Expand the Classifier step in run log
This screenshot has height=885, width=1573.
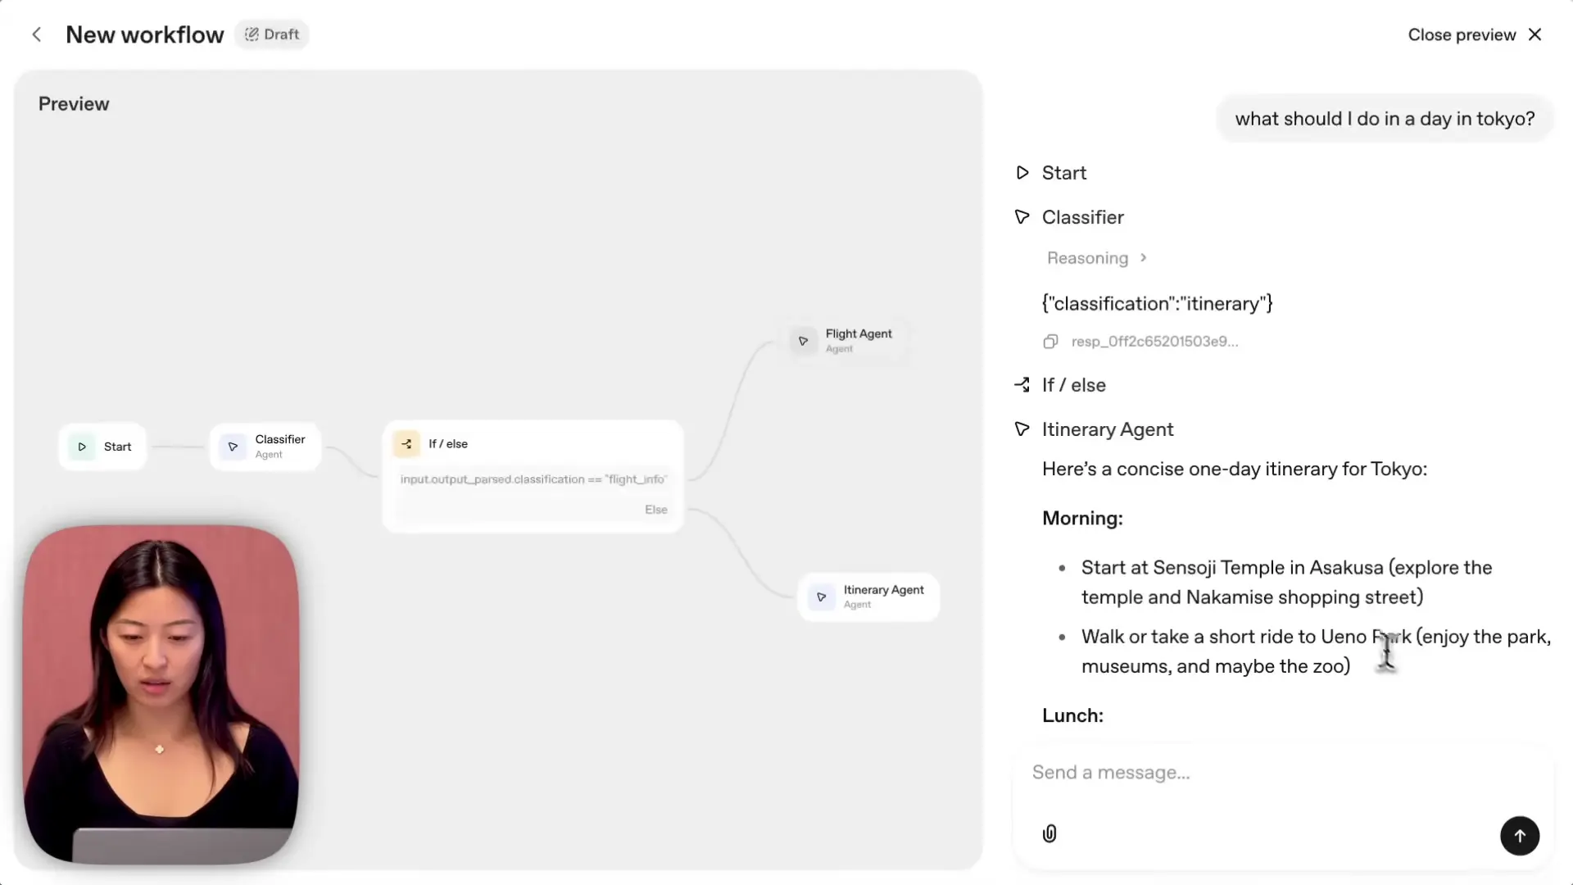(x=1081, y=217)
